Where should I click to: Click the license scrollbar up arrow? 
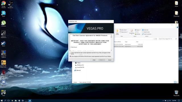111,35
